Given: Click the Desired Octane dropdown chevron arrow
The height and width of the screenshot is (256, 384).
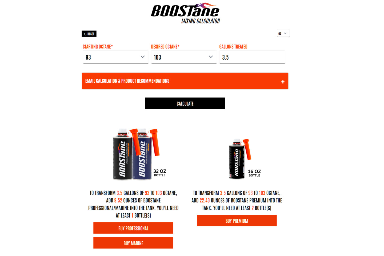Looking at the screenshot, I should pos(211,57).
